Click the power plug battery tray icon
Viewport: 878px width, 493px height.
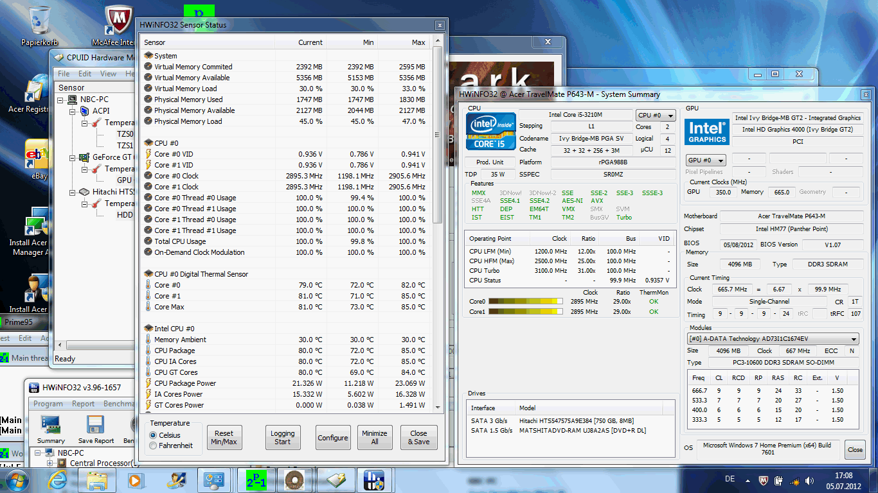(780, 480)
